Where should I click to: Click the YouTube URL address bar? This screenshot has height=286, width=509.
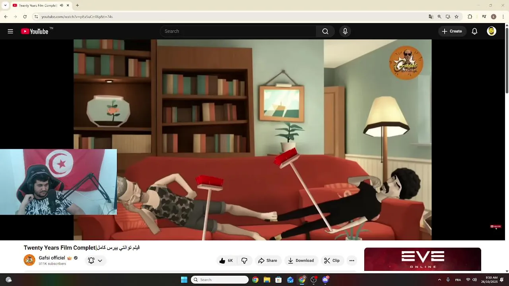tap(231, 17)
